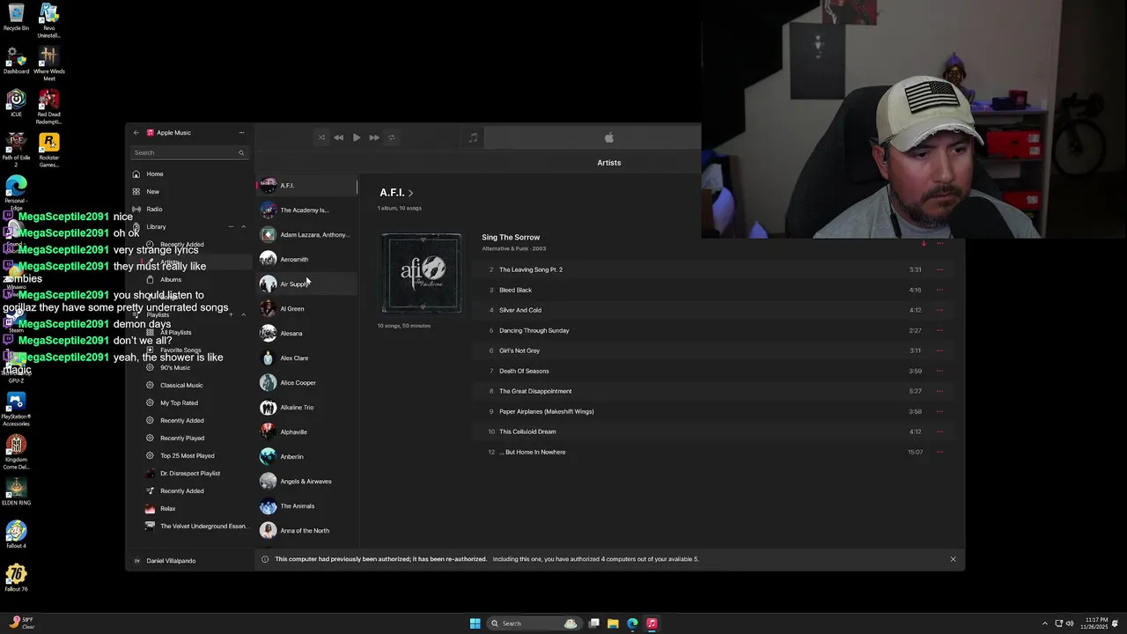Select A.F.I. in the artist list
This screenshot has height=634, width=1127.
pos(306,185)
